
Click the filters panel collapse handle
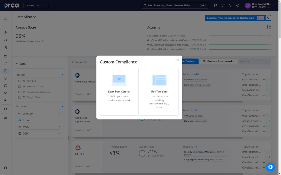[x=68, y=138]
